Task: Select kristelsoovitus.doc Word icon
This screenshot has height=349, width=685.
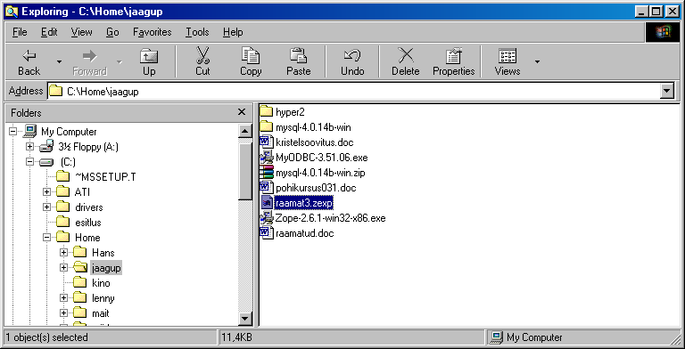Action: coord(266,142)
